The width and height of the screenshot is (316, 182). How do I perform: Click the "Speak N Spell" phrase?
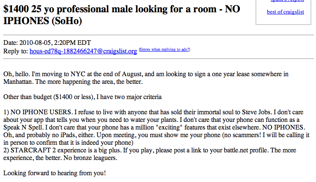(22, 127)
